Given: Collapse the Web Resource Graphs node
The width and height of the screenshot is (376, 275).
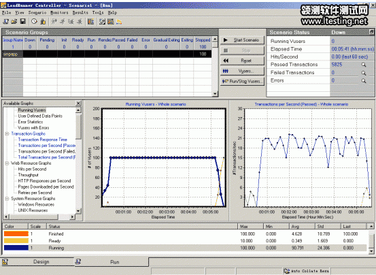Looking at the screenshot, I should tap(7, 163).
